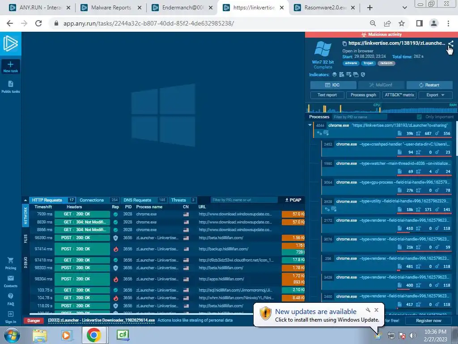Click the first bug indicator icon after Indicators
The height and width of the screenshot is (344, 458).
point(335,75)
